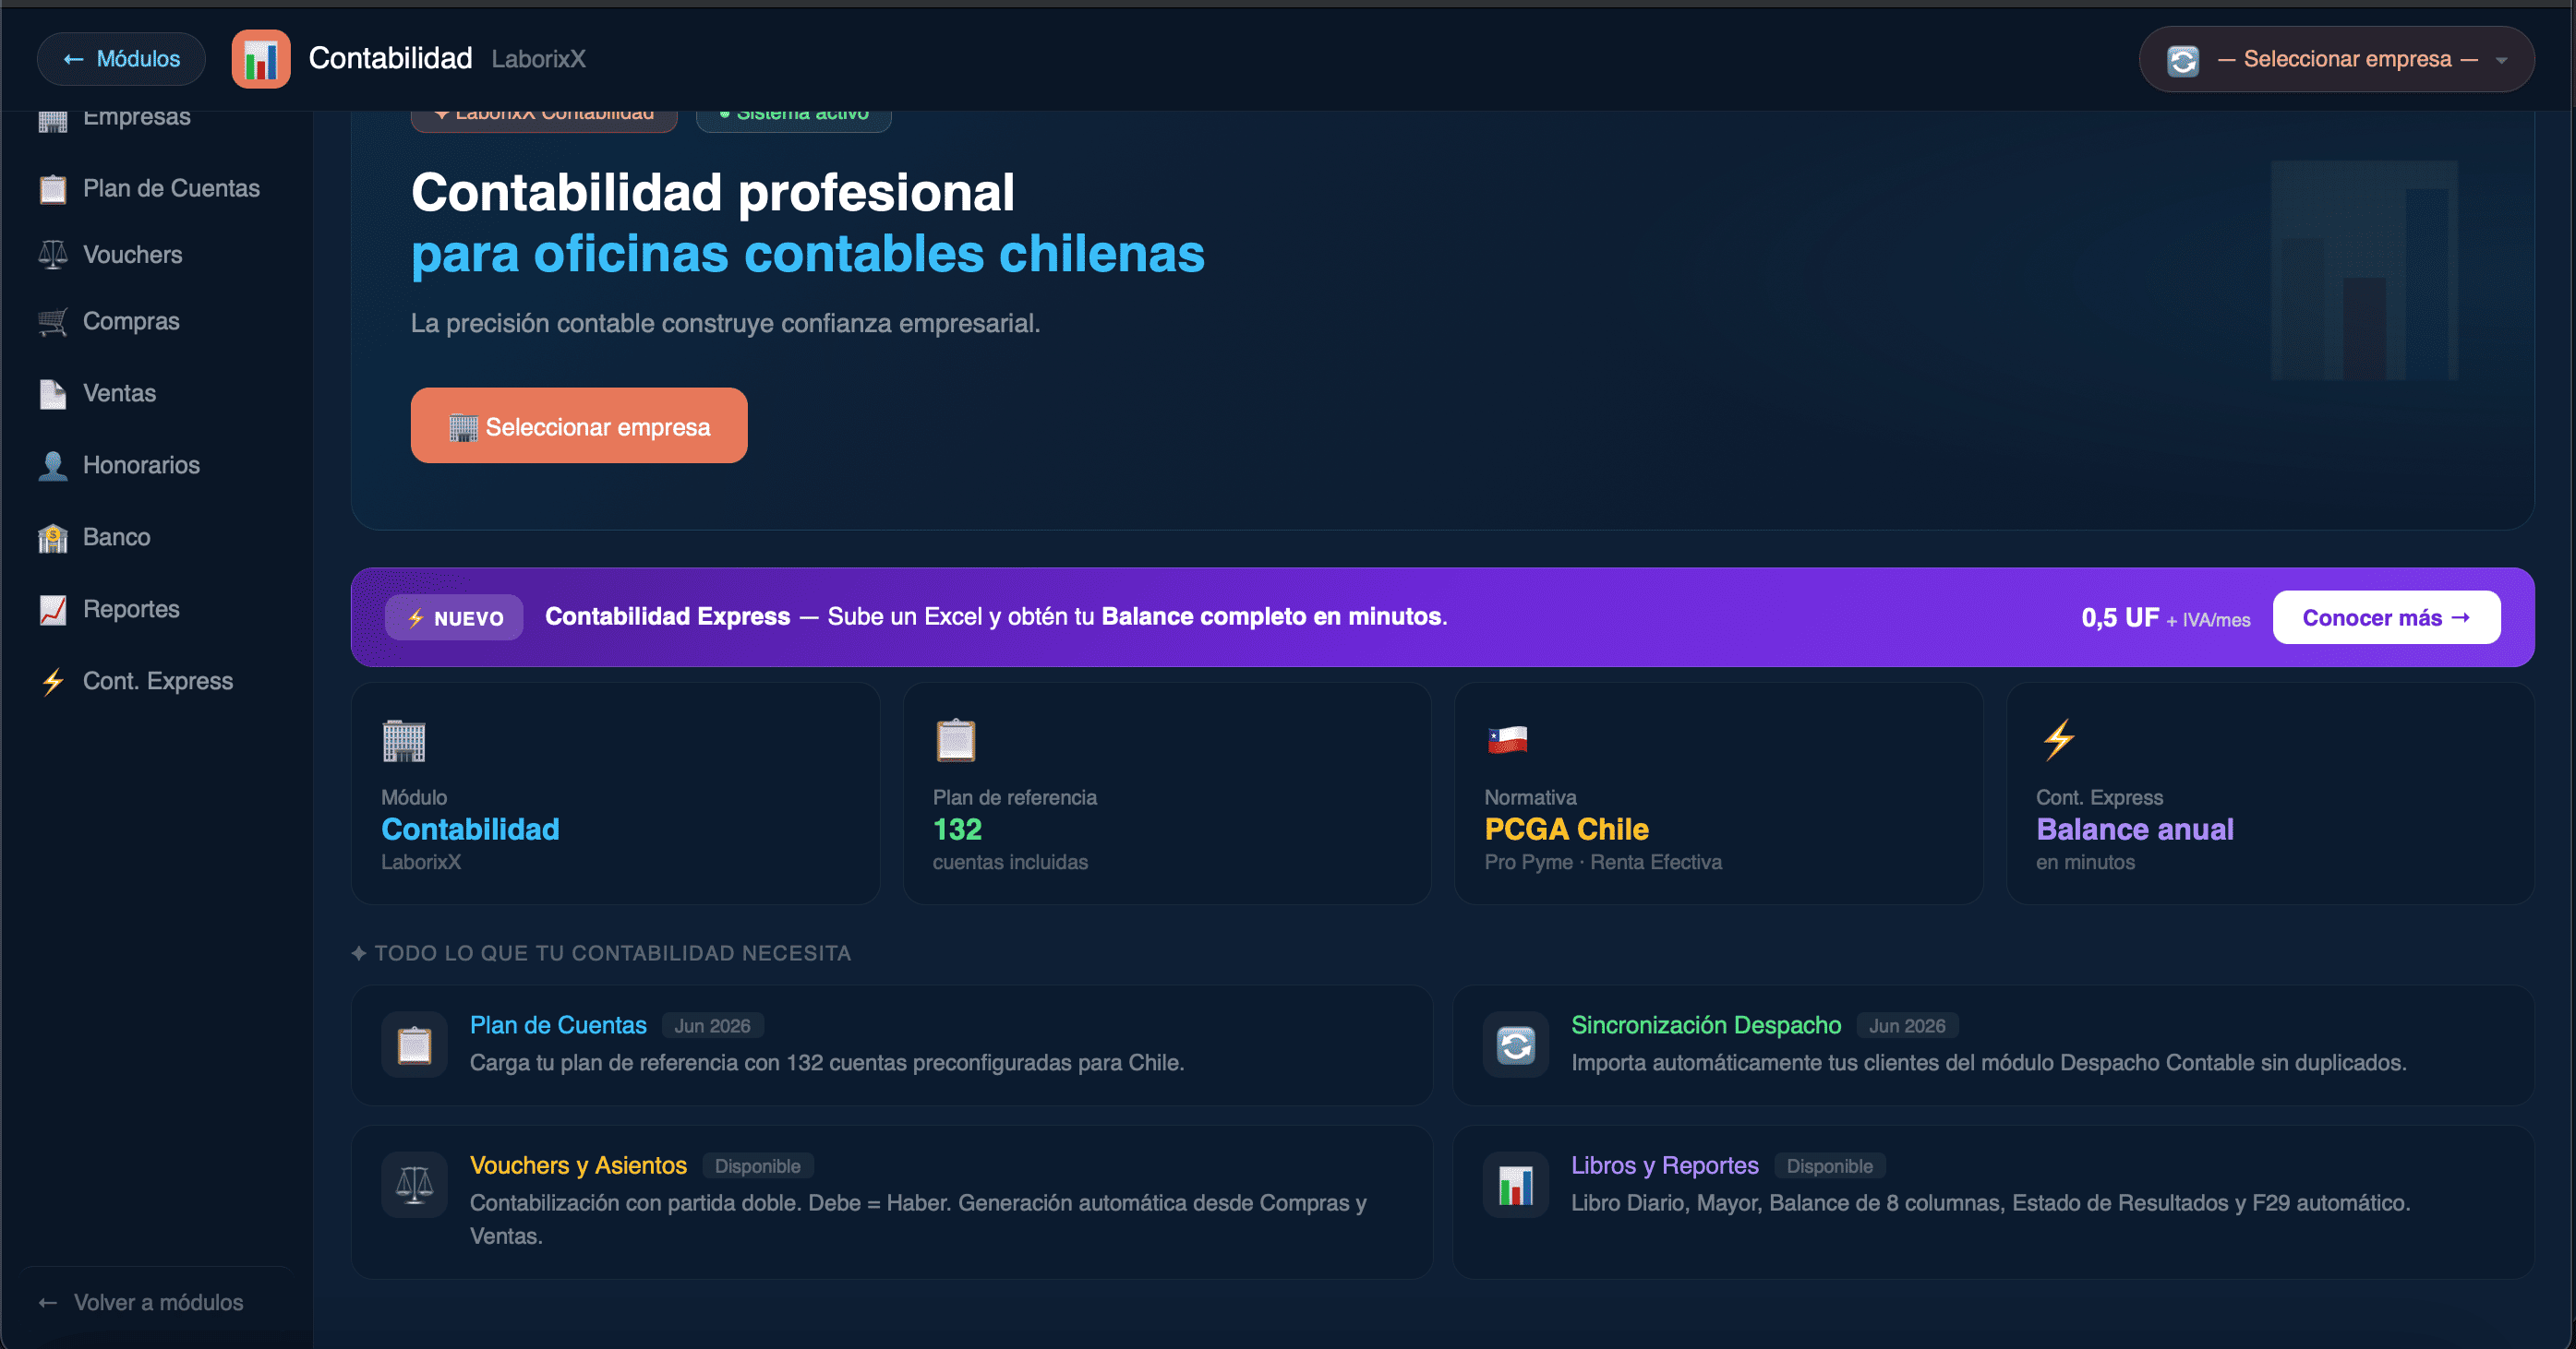Click the clipboard icon in Plan de referencia card
Image resolution: width=2576 pixels, height=1349 pixels.
956,740
